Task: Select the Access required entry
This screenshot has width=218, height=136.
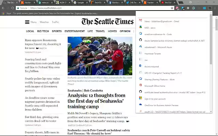Action: [x=173, y=67]
